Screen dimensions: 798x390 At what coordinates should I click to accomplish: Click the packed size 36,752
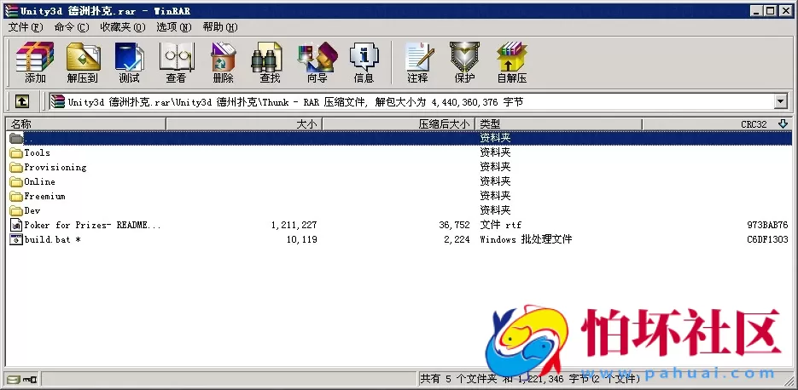point(454,225)
